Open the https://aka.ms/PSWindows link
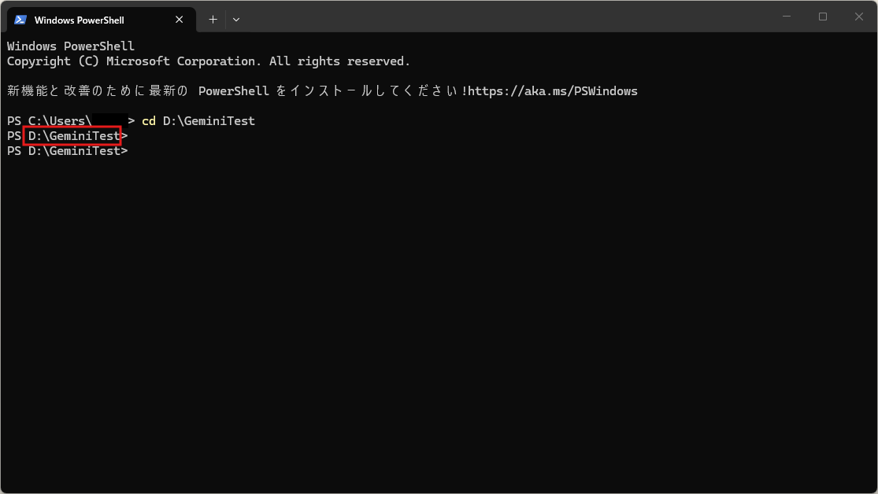The width and height of the screenshot is (878, 494). (553, 91)
